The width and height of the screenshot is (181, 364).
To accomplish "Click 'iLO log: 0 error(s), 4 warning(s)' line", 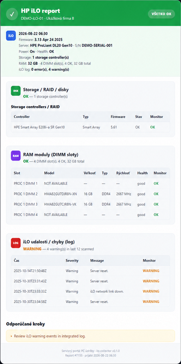I will pos(44,69).
